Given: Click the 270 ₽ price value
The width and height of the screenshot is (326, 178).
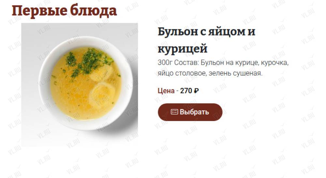Looking at the screenshot, I should (x=189, y=91).
